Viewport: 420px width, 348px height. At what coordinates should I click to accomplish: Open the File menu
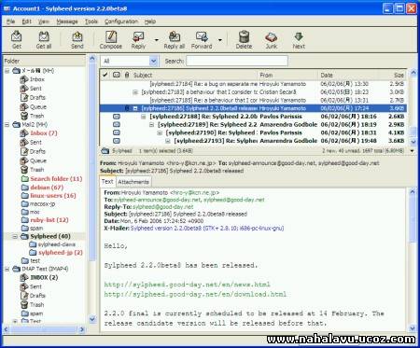tap(11, 21)
